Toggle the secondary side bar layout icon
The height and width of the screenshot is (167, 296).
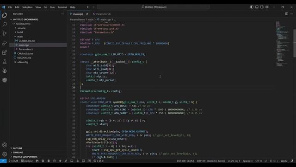(x=262, y=7)
